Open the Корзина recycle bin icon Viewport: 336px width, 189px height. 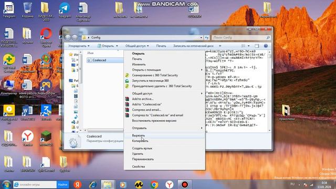point(27,10)
